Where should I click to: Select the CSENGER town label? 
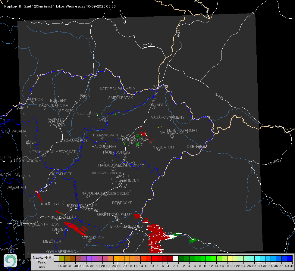point(196,147)
